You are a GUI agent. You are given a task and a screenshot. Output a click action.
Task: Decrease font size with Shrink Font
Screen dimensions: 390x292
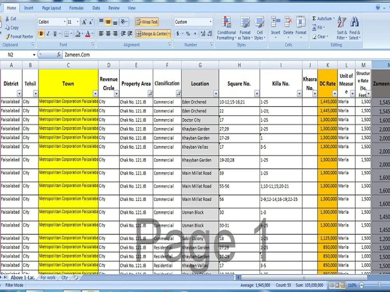91,22
